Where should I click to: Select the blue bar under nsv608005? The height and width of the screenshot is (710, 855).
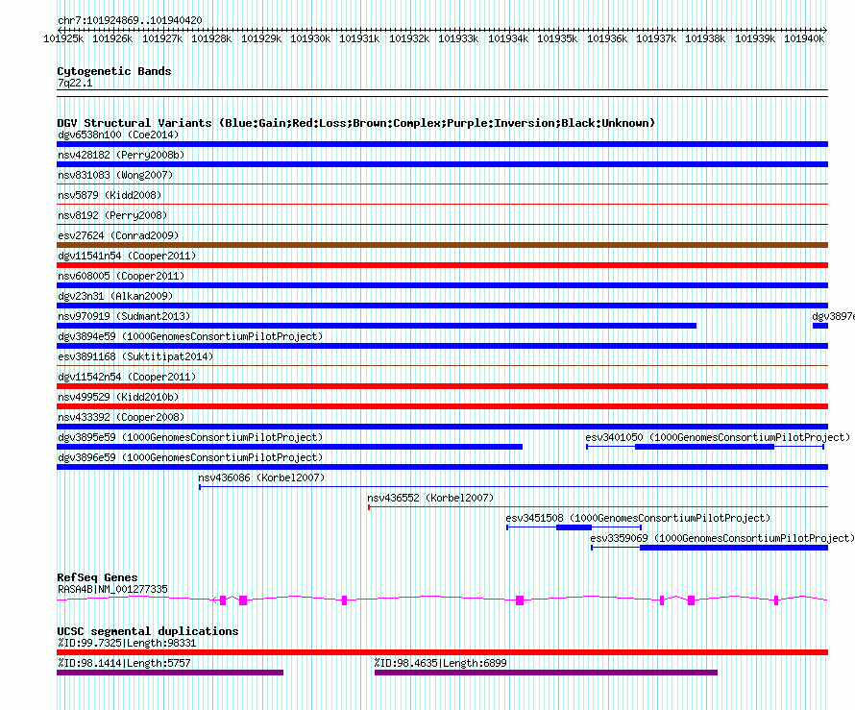point(442,285)
